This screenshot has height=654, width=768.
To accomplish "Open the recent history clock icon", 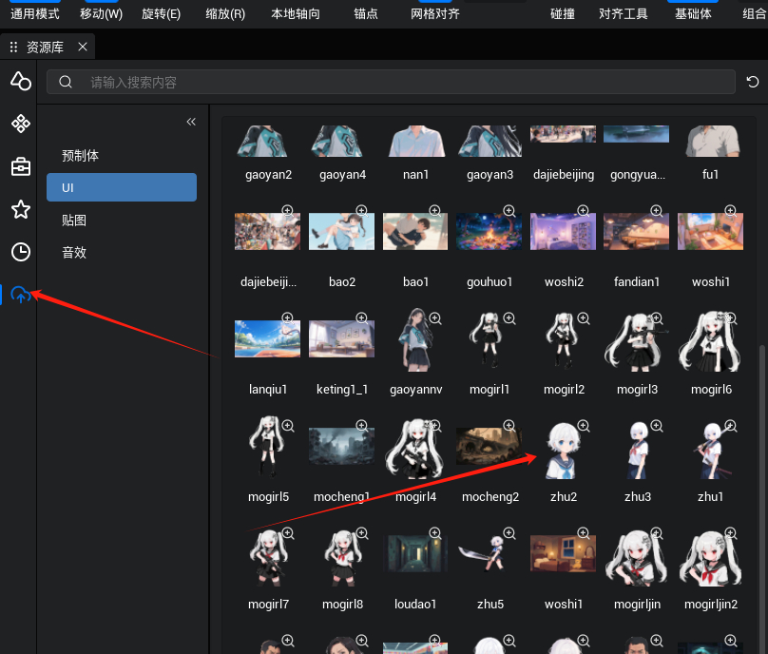I will pos(21,252).
